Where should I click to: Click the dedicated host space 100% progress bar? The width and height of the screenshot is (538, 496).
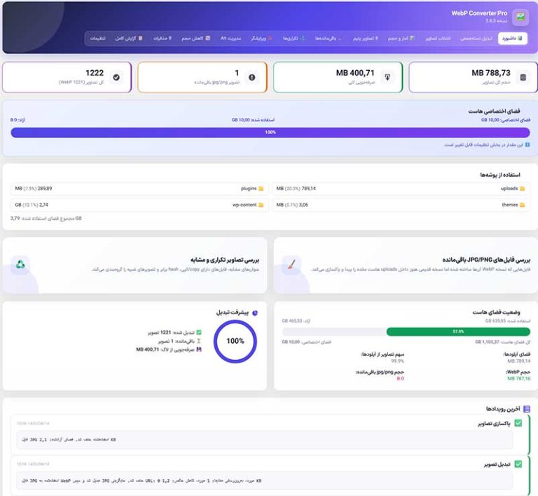(x=270, y=133)
